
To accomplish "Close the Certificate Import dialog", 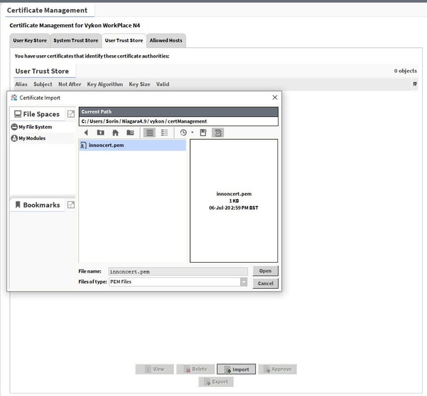I will click(275, 97).
